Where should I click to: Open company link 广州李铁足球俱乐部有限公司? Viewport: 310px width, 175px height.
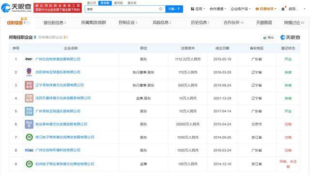click(58, 111)
